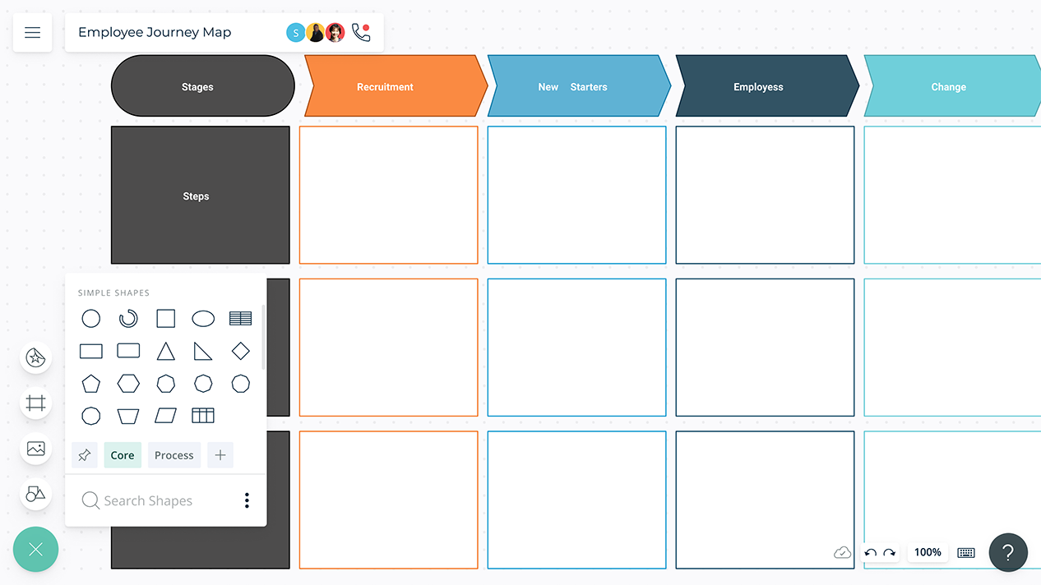Select the diamond shape
This screenshot has height=585, width=1041.
[x=240, y=352]
